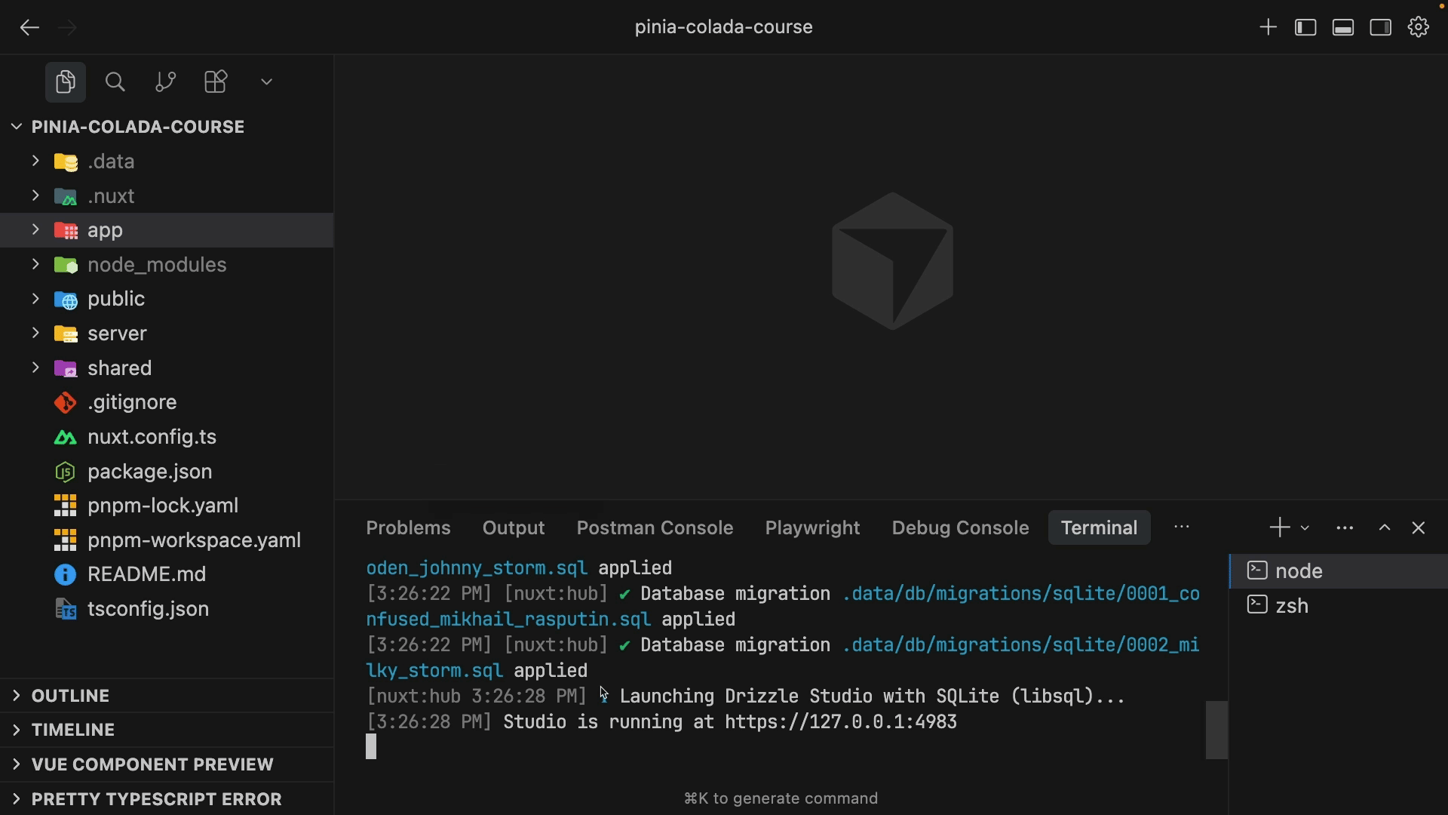Open terminal views and more actions menu
1448x815 pixels.
1345,528
